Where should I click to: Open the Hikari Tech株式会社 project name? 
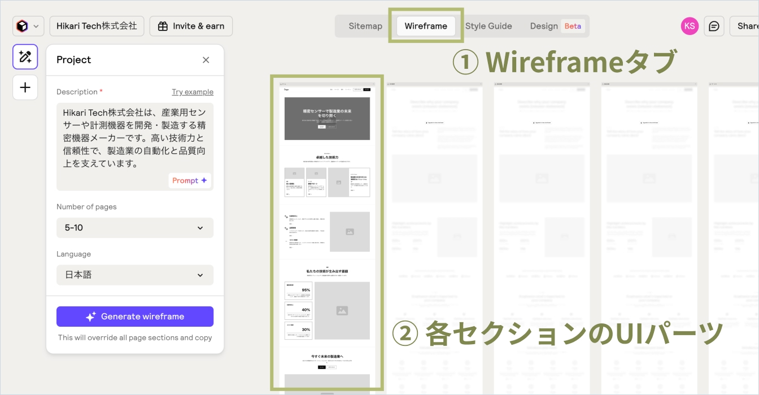click(97, 26)
